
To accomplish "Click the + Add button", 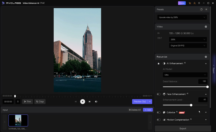I will 148,110.
